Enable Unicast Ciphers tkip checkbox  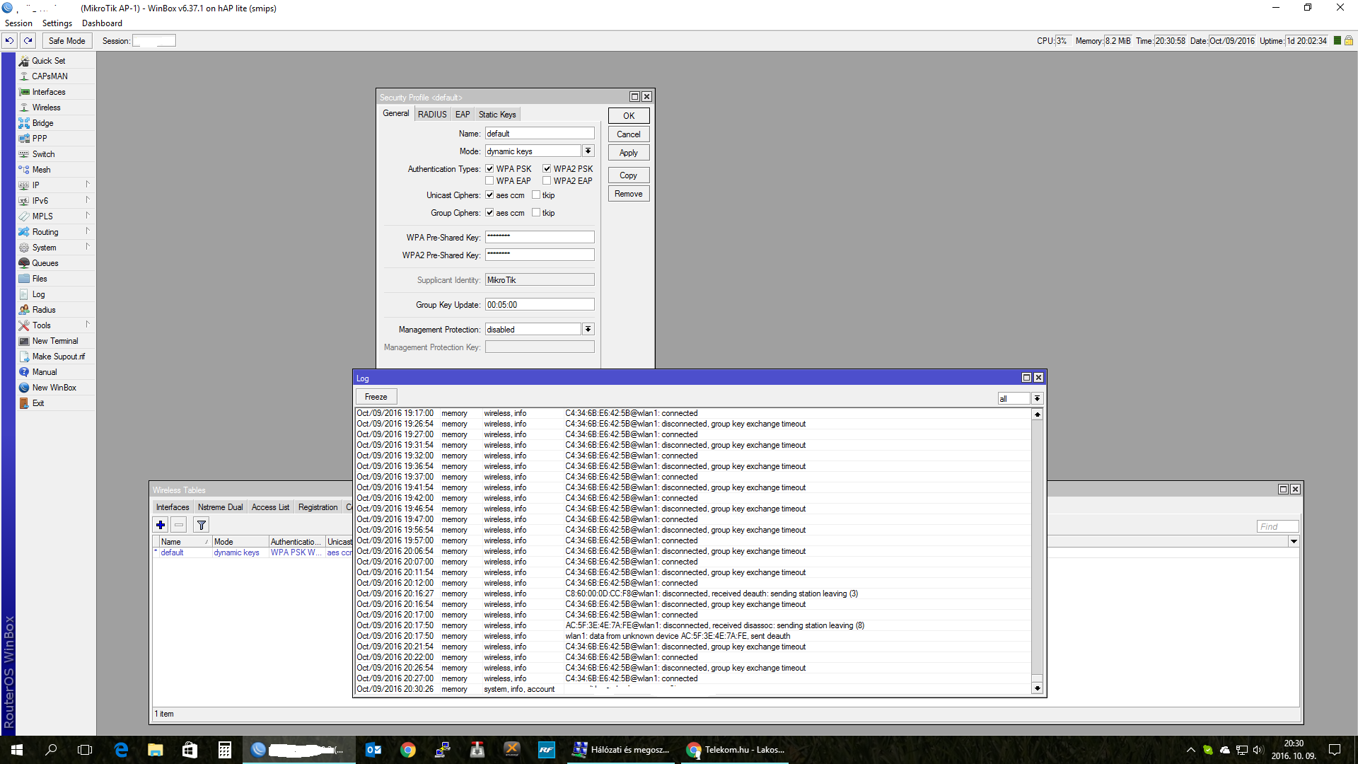pyautogui.click(x=536, y=195)
